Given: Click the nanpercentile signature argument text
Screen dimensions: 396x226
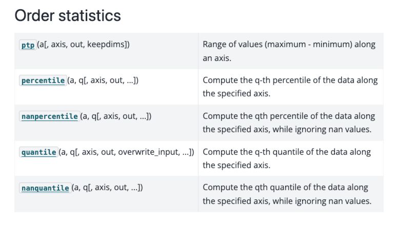Looking at the screenshot, I should tap(115, 116).
